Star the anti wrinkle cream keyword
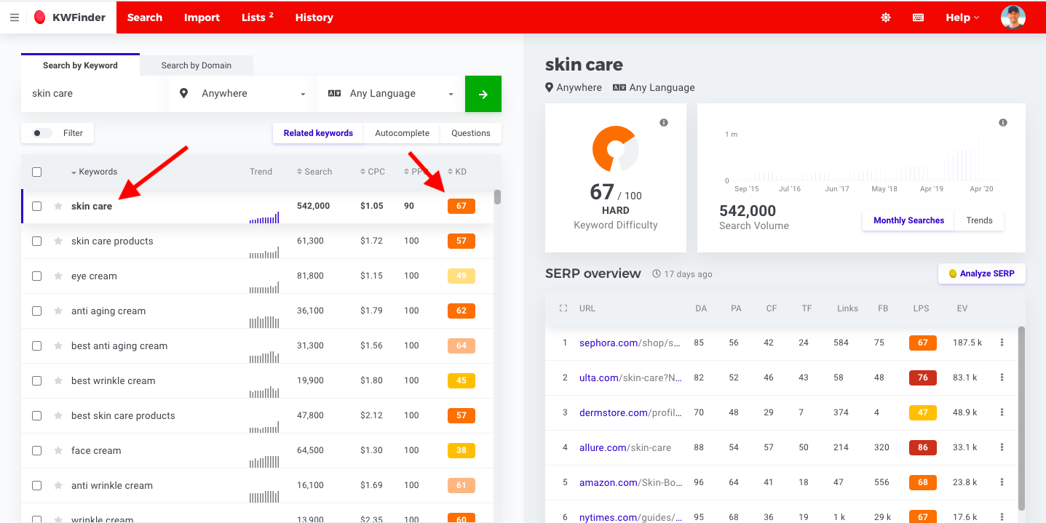The width and height of the screenshot is (1046, 523). point(58,485)
